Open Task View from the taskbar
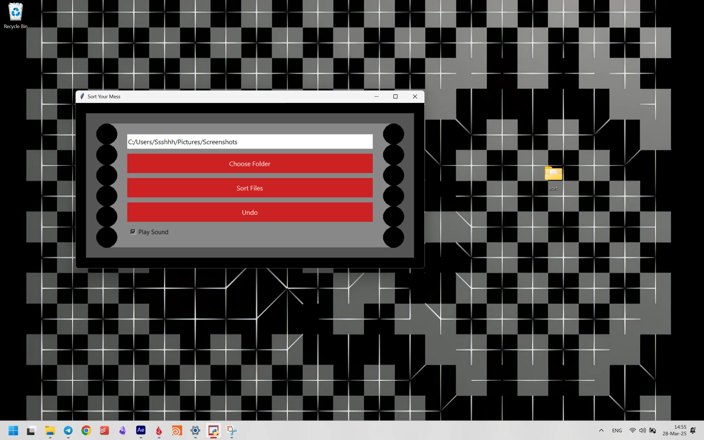 (x=31, y=430)
